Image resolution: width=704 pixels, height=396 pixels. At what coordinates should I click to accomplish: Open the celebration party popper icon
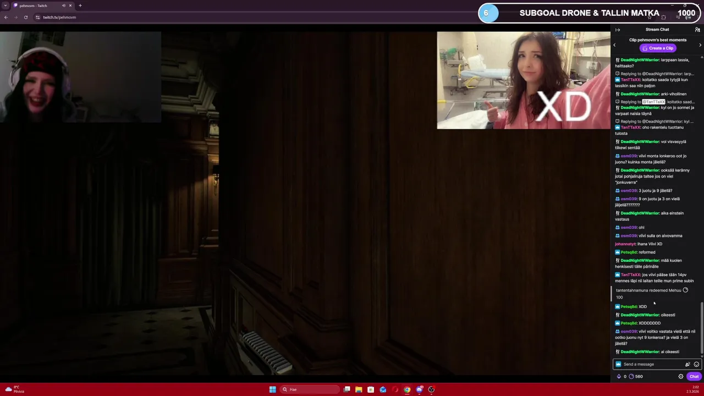click(x=687, y=364)
